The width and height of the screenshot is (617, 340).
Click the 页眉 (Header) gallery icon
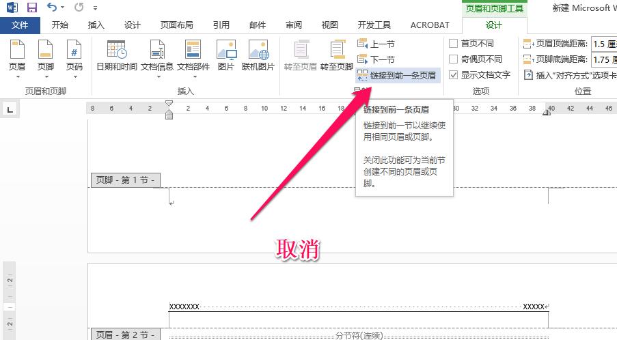click(x=17, y=50)
